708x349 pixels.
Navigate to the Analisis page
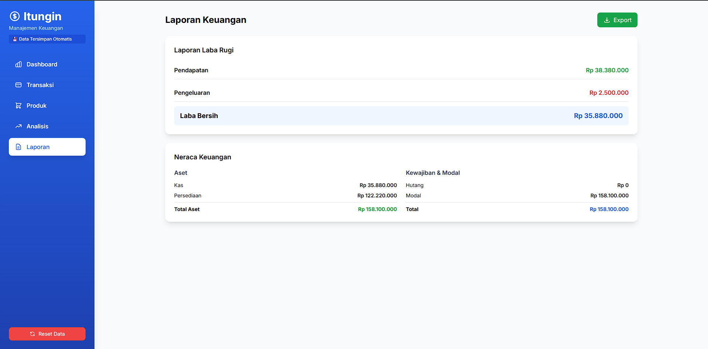(37, 126)
